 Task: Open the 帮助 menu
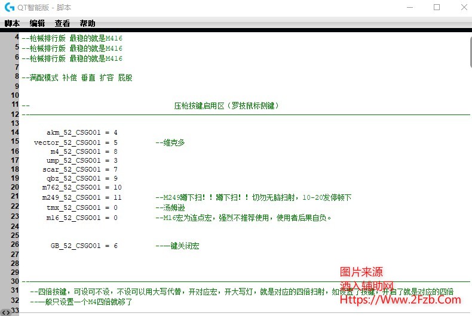click(87, 23)
